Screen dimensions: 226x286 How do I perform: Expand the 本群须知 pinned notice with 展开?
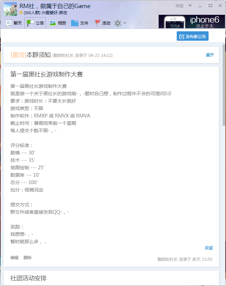(x=210, y=55)
